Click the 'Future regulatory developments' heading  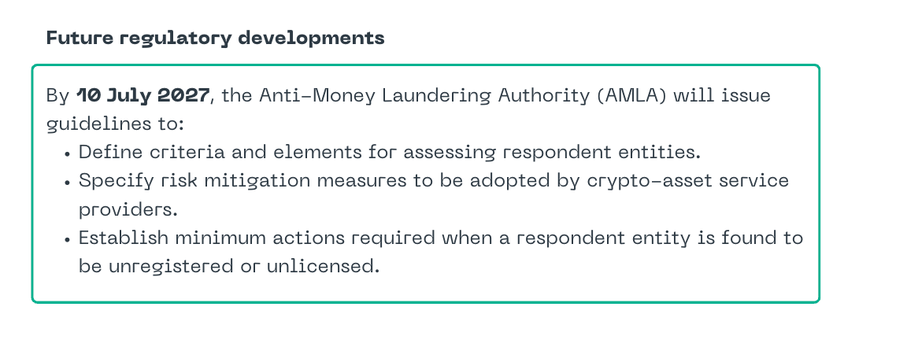pos(215,39)
